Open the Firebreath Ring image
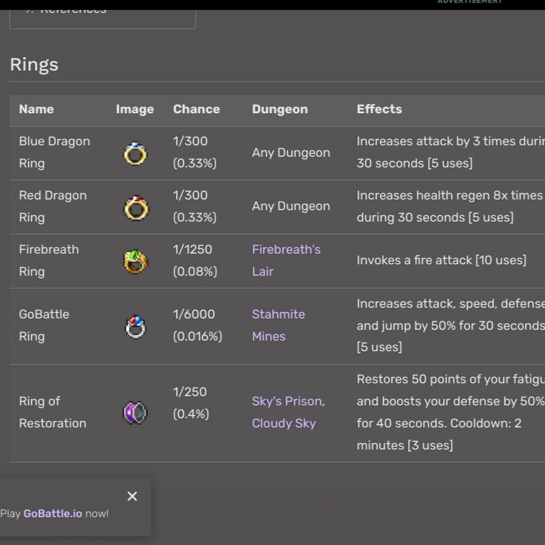This screenshot has width=545, height=545. pos(136,262)
